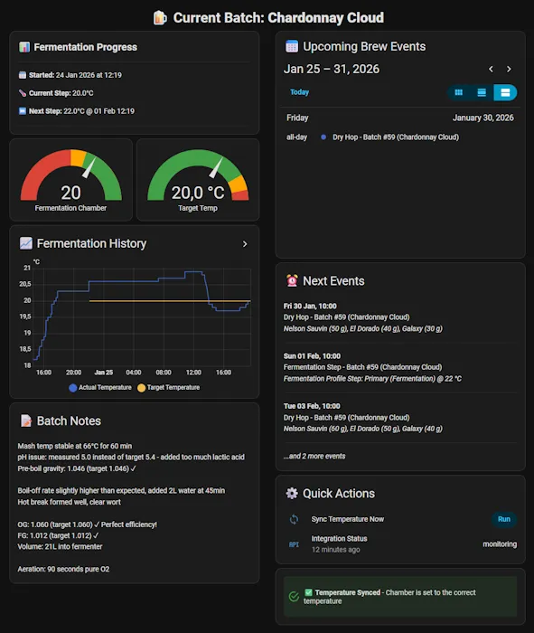Open the Fermentation Chamber gauge
534x633 pixels.
tap(71, 180)
